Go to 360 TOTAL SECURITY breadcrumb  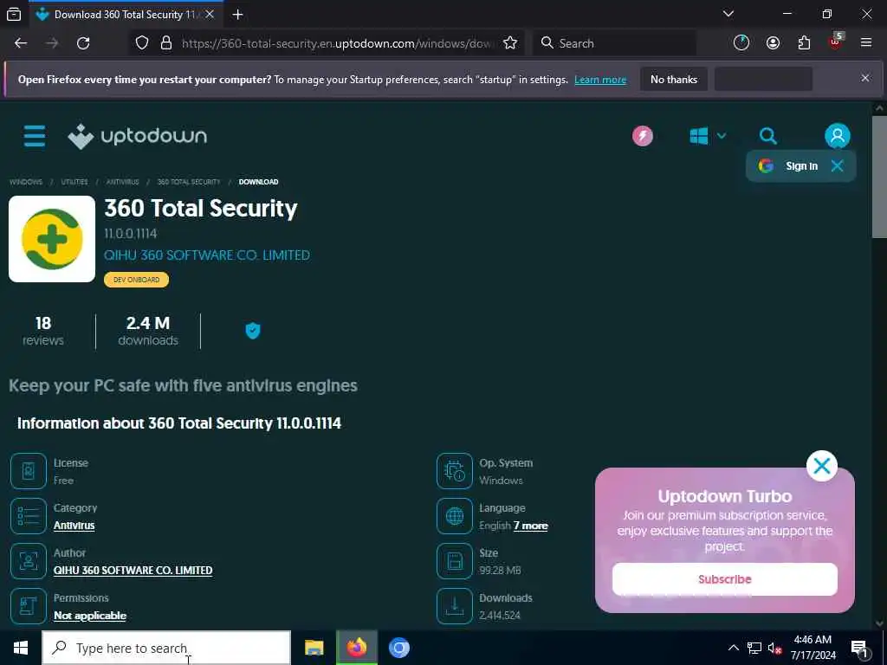pyautogui.click(x=189, y=182)
